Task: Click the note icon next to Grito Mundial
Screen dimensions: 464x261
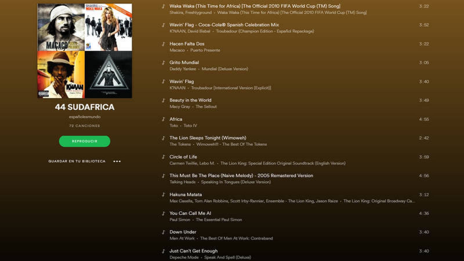Action: 163,63
